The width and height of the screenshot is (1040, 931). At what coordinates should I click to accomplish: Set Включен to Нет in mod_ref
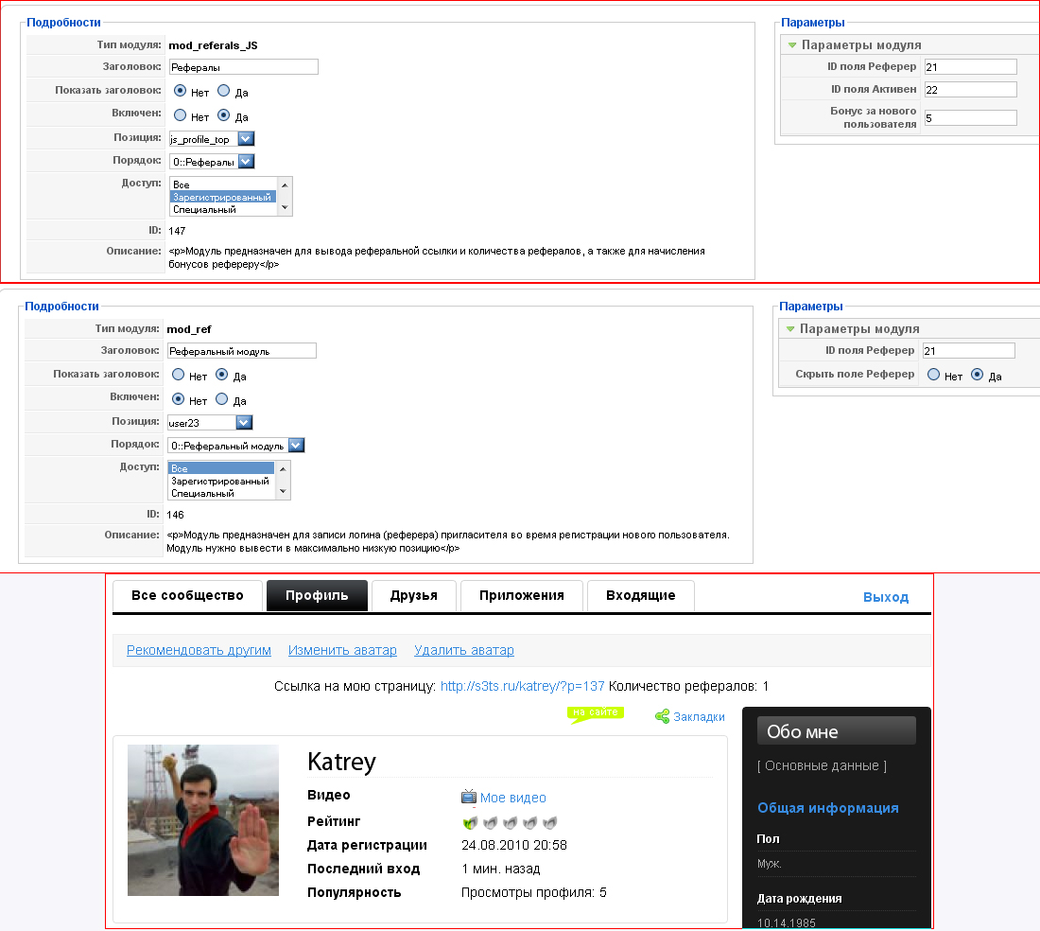[x=178, y=399]
